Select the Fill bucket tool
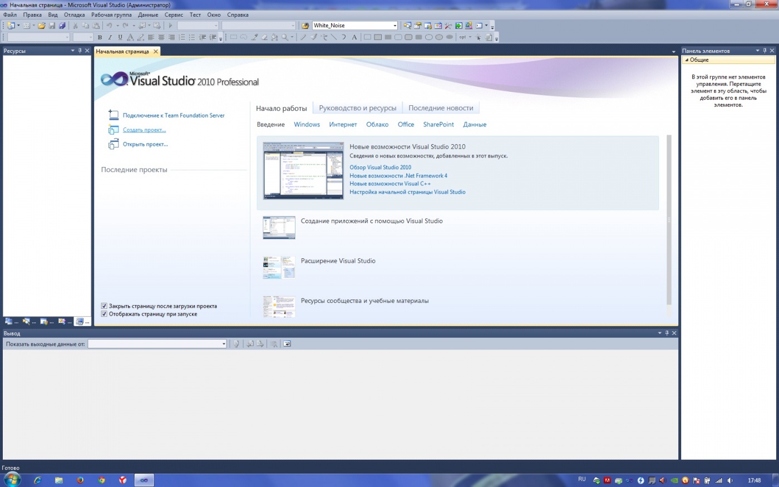 click(274, 37)
